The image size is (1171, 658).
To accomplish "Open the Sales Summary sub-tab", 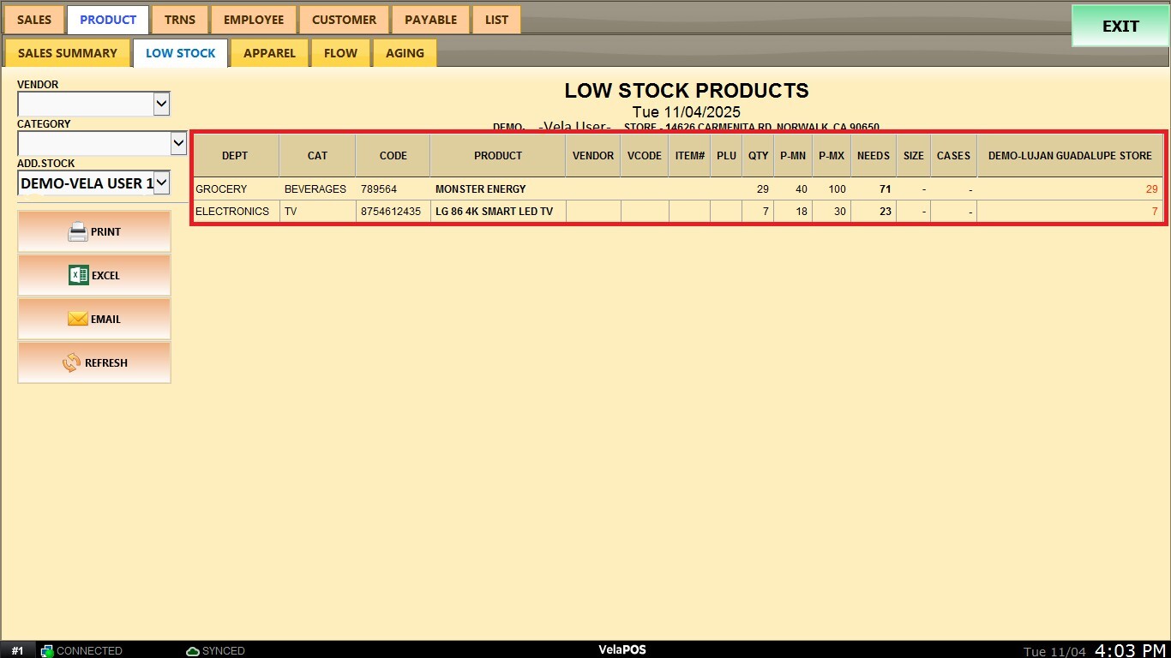I will [68, 53].
